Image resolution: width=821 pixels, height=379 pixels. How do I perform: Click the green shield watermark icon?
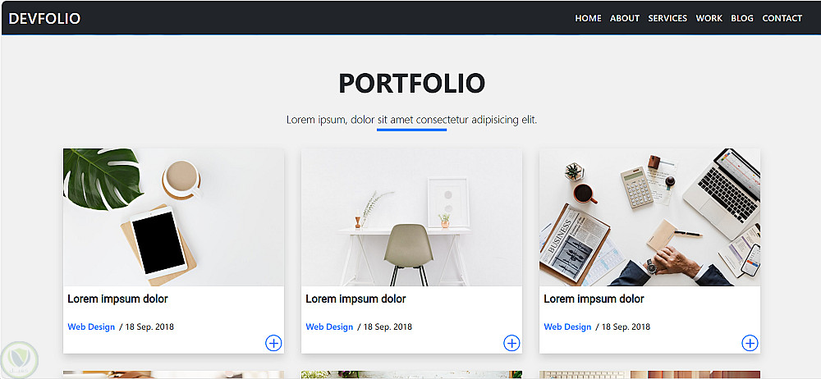click(x=20, y=359)
